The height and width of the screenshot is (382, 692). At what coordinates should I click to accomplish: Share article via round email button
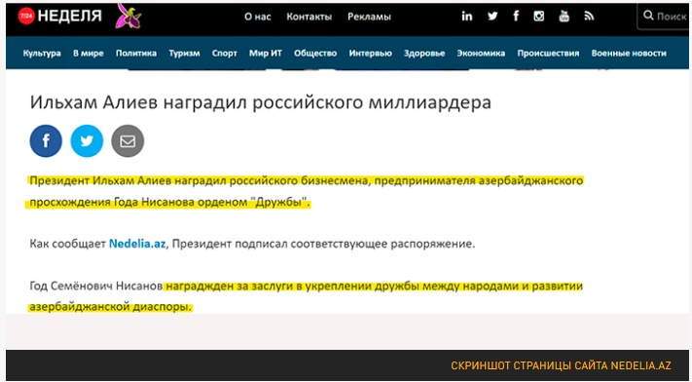pos(127,141)
